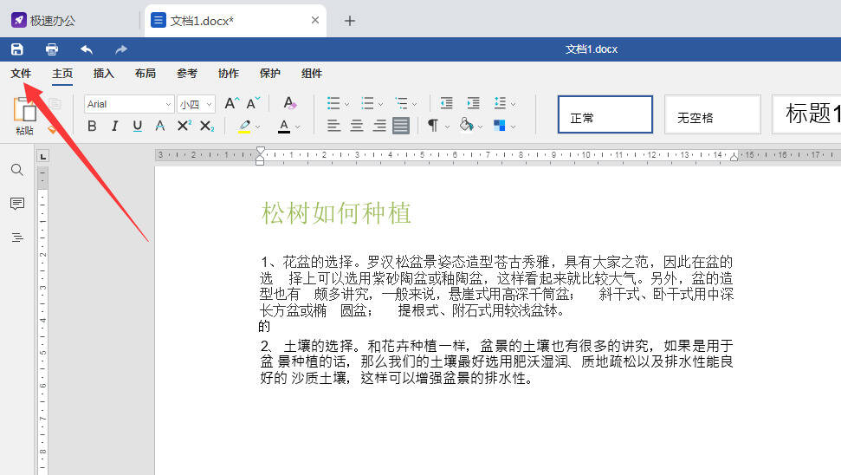Apply the 标题1 heading style
Viewport: 841px width, 475px height.
coord(806,114)
